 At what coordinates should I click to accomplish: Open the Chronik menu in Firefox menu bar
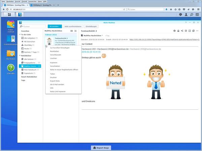coord(24,1)
